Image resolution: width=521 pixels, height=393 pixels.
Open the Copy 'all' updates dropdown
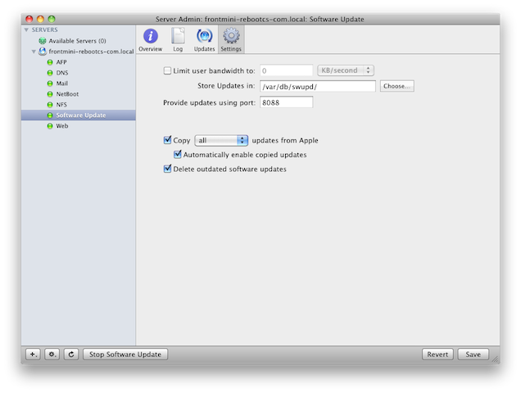221,141
